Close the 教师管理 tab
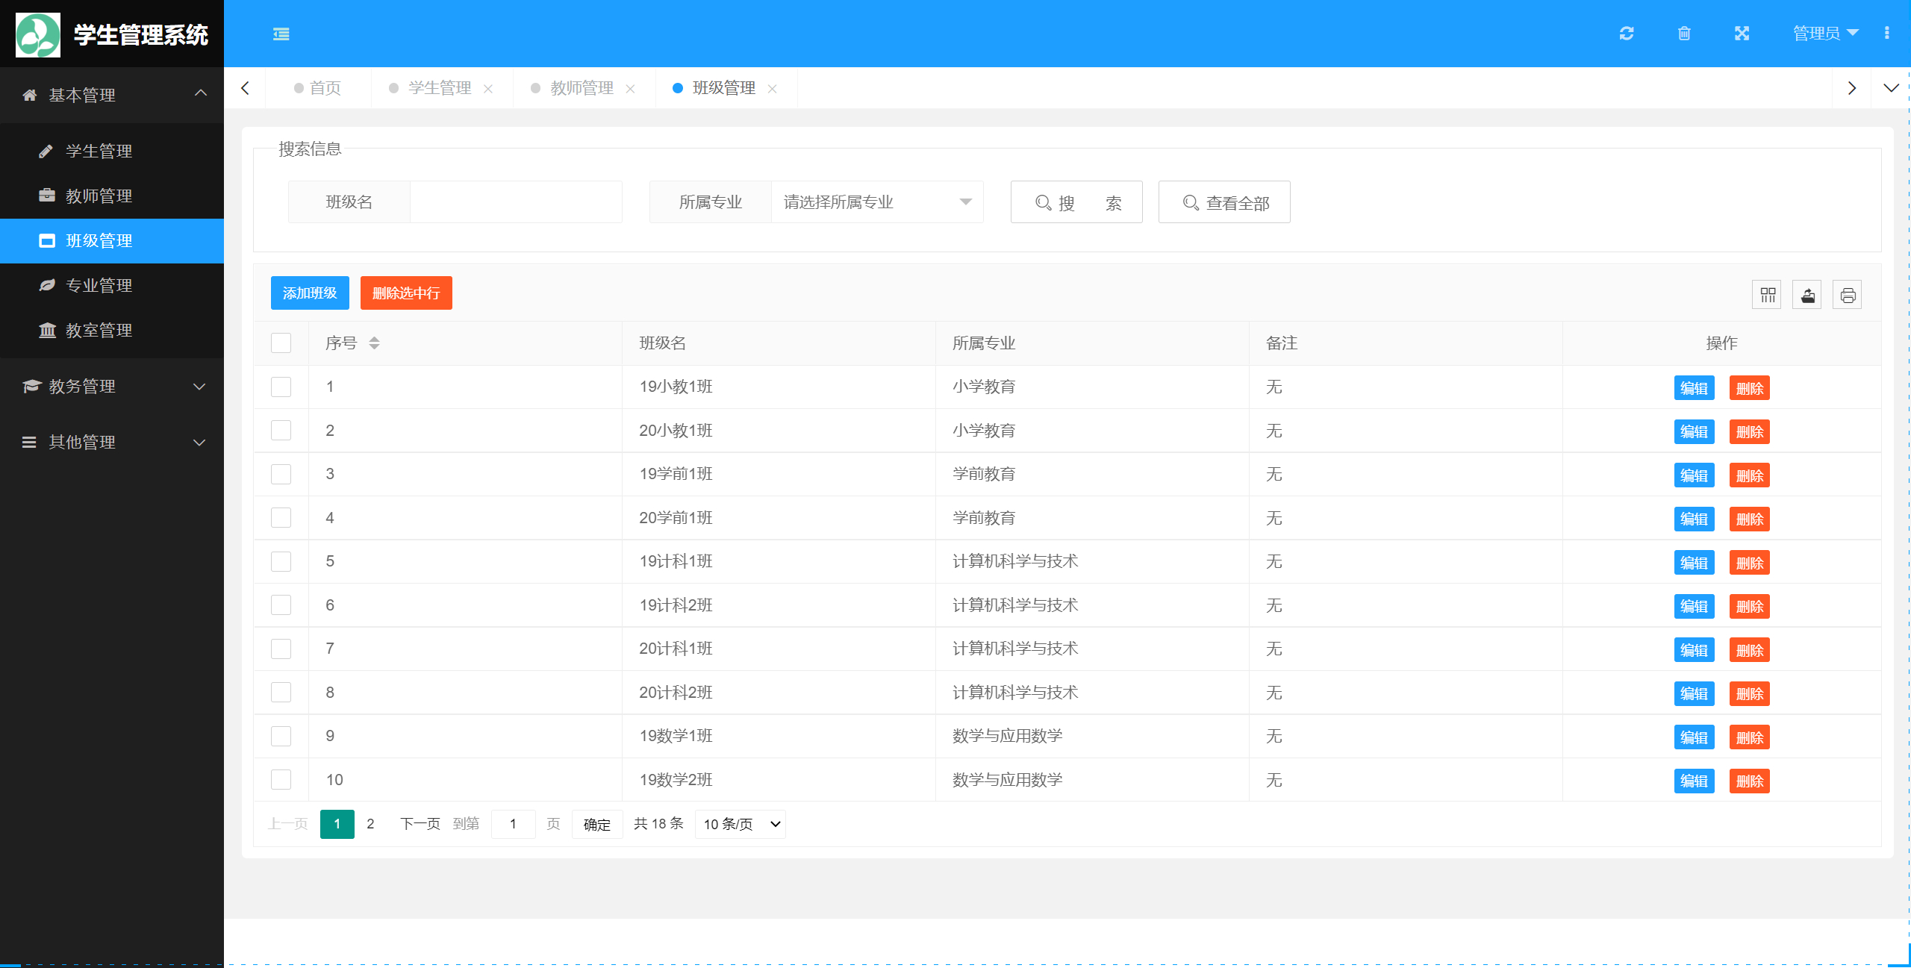 click(631, 89)
